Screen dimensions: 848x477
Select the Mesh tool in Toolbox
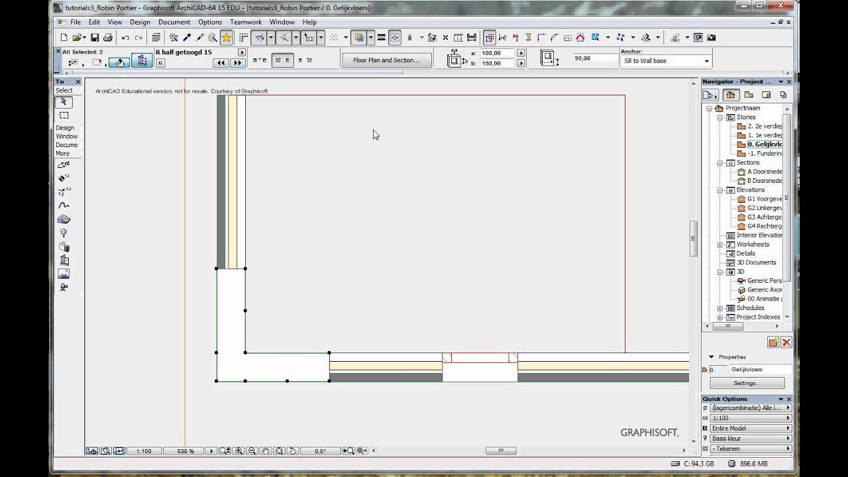click(x=64, y=219)
